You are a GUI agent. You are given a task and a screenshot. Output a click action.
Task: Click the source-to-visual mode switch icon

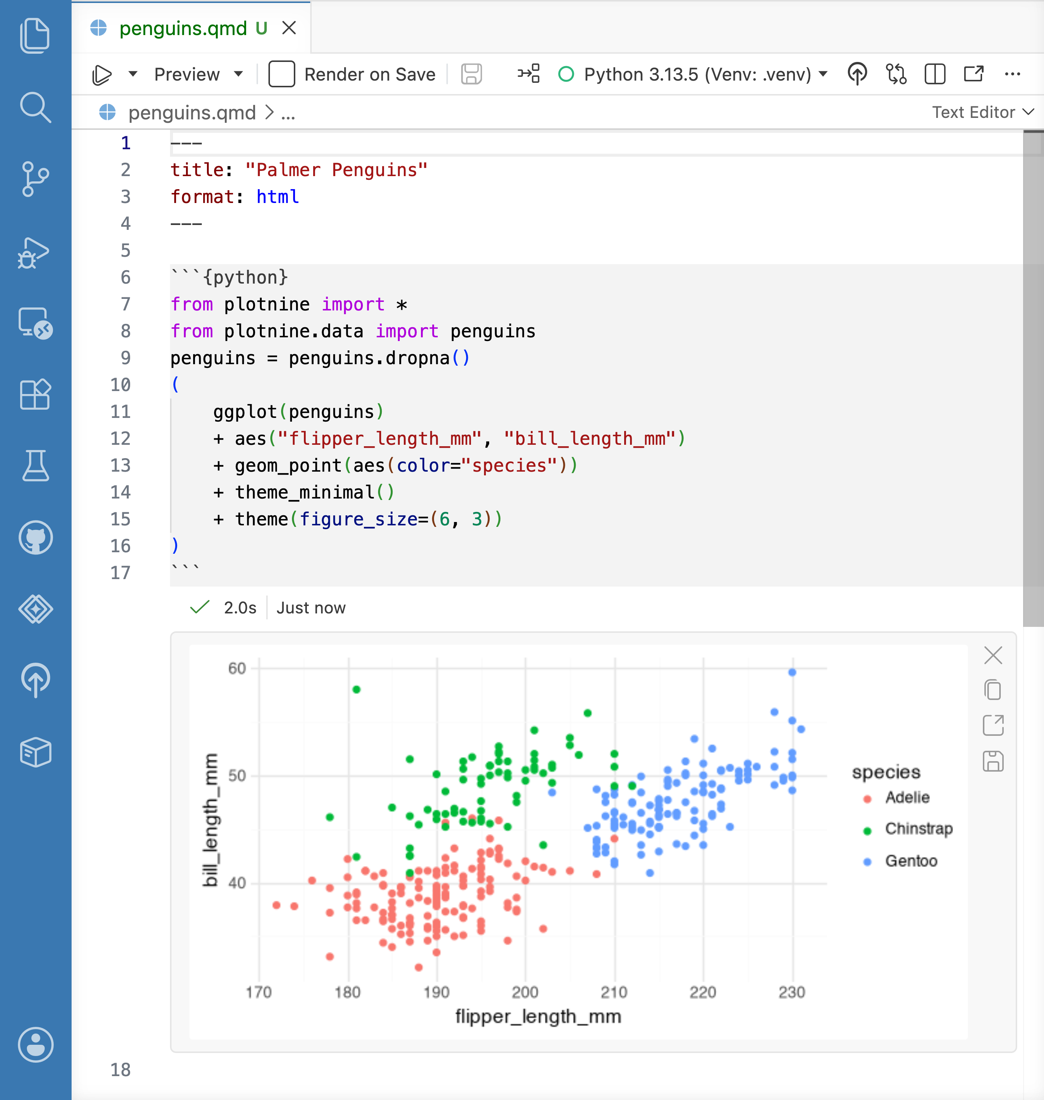point(528,74)
